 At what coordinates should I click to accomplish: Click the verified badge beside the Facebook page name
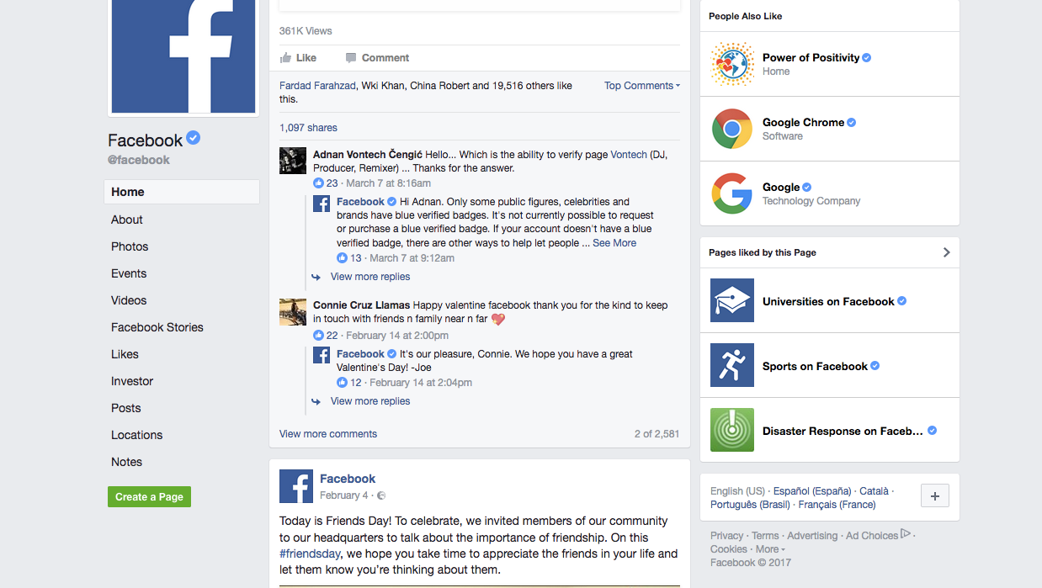click(x=194, y=139)
